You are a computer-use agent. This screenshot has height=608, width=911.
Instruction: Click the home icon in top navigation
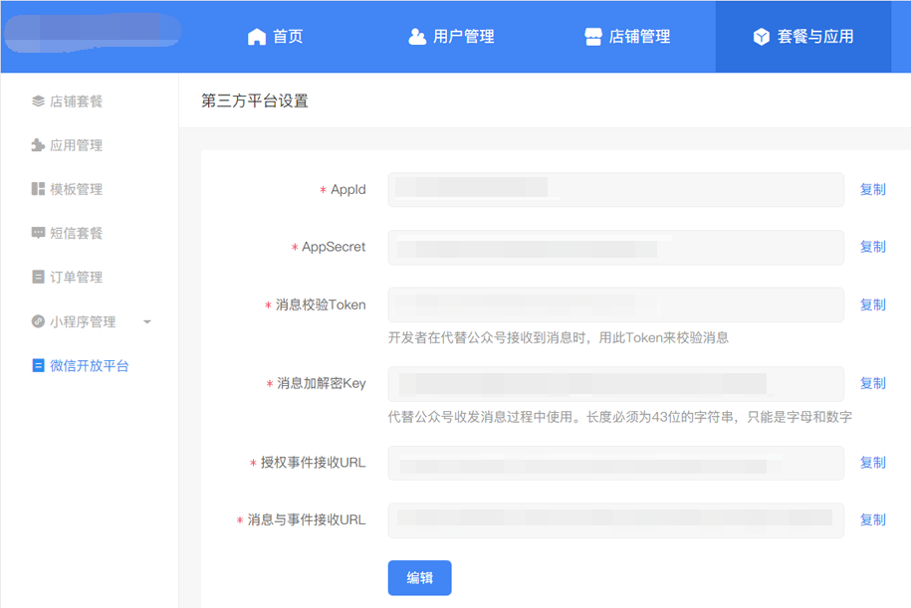[257, 37]
